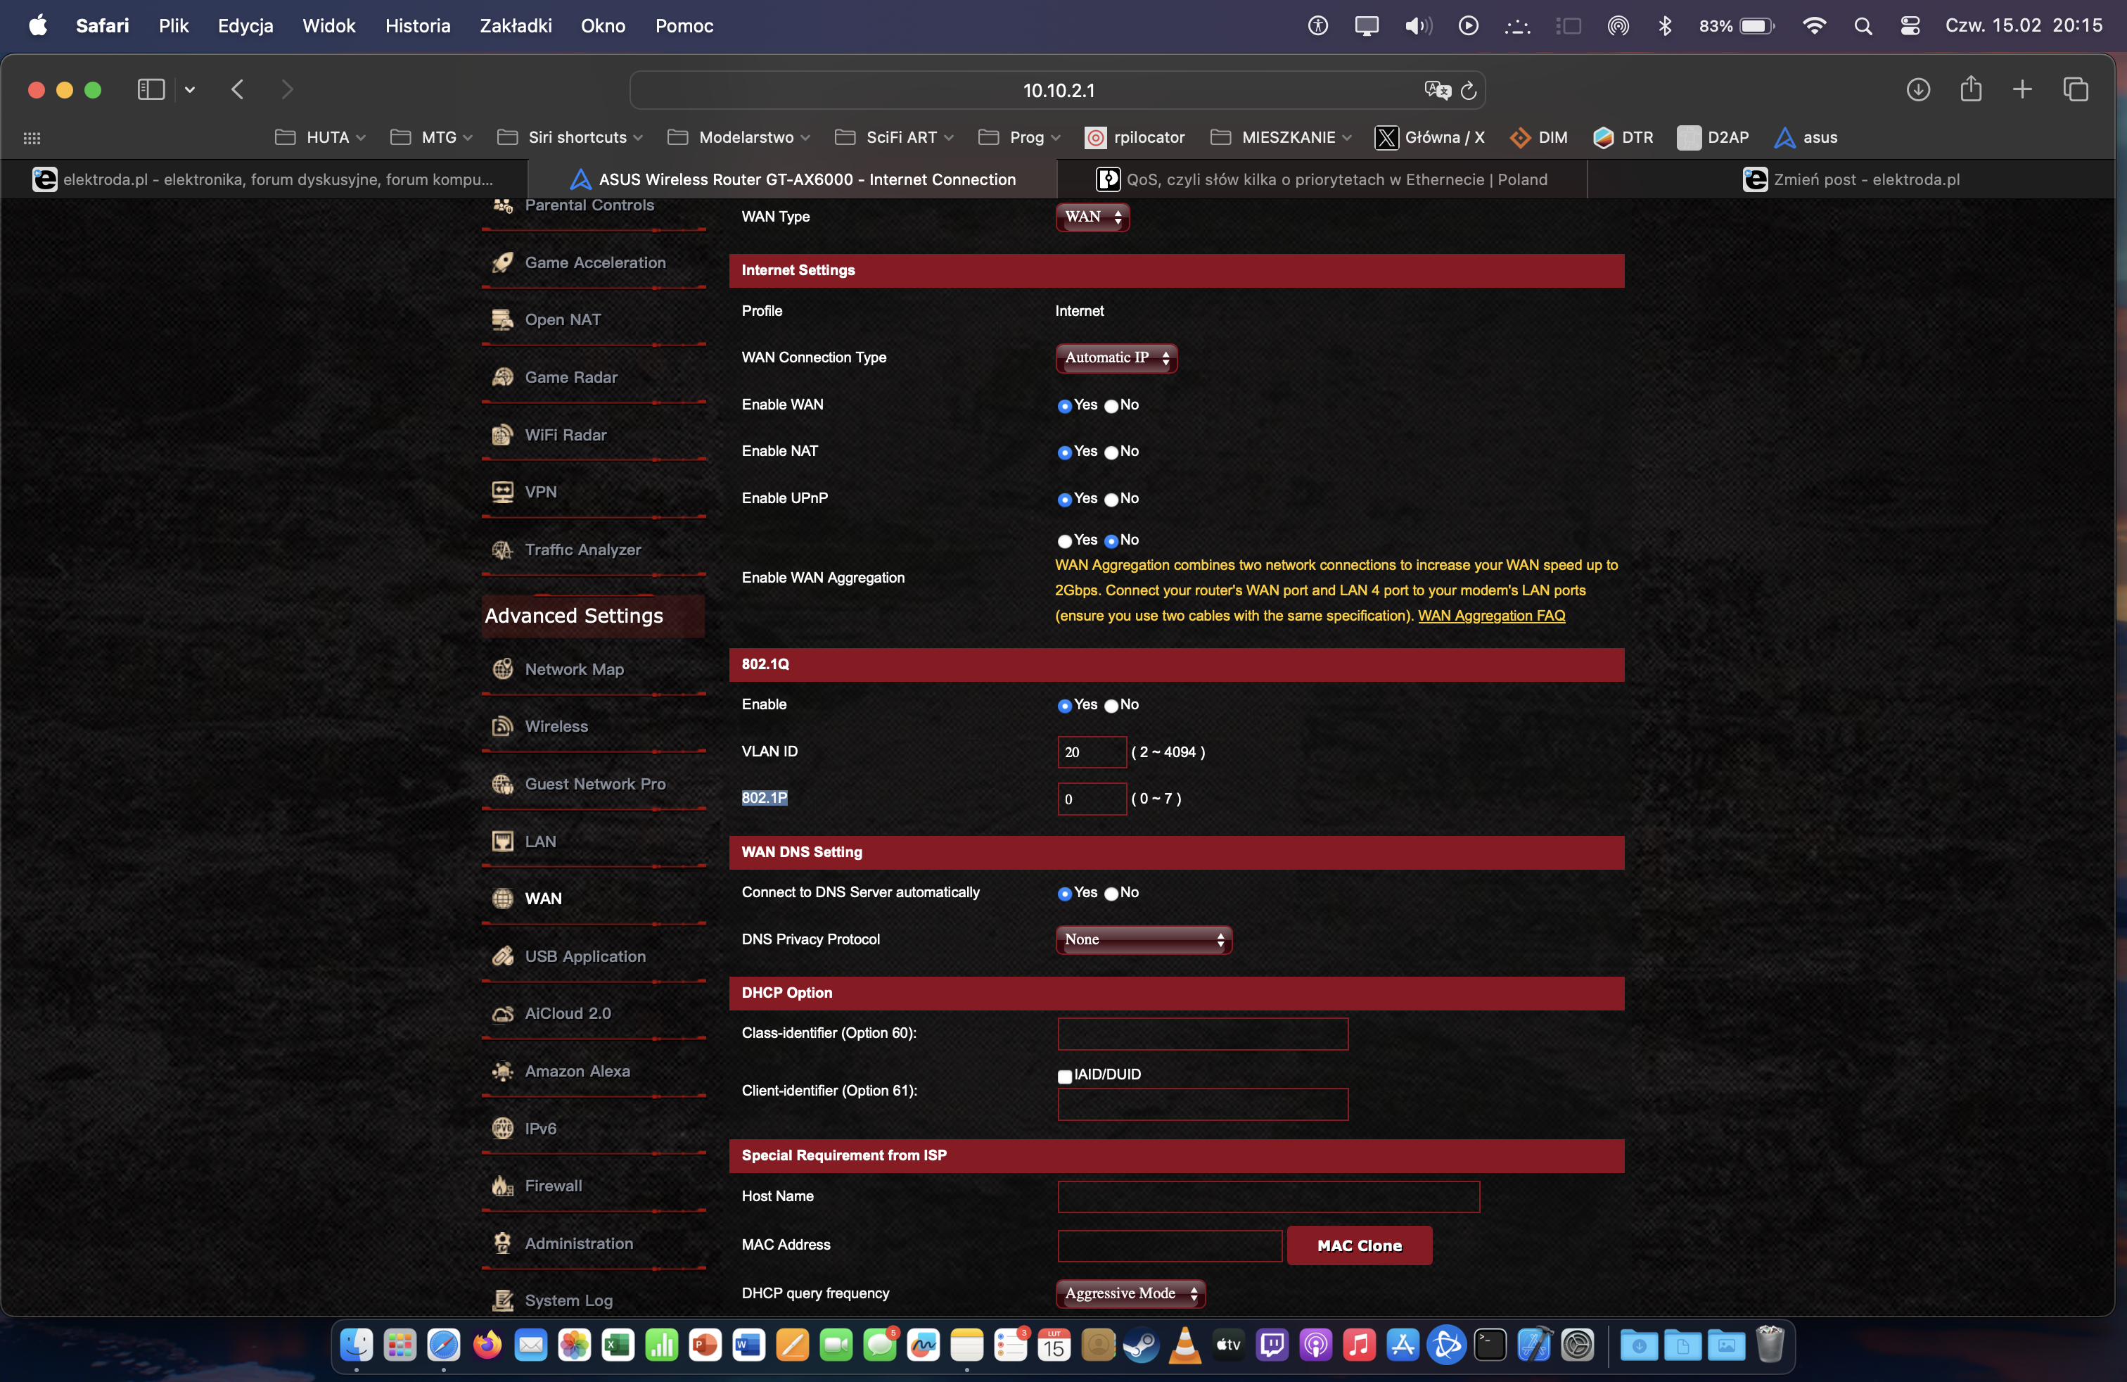Open the Game Acceleration rocket icon
Screen dimensions: 2127x1382
point(502,262)
